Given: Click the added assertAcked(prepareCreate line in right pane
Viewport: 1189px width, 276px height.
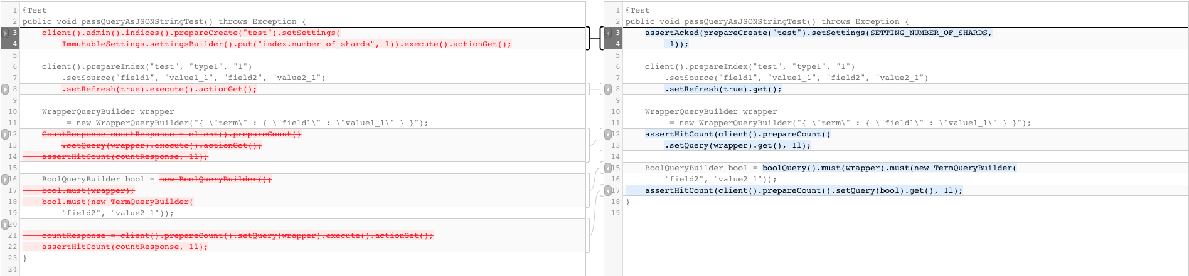Looking at the screenshot, I should pos(818,33).
